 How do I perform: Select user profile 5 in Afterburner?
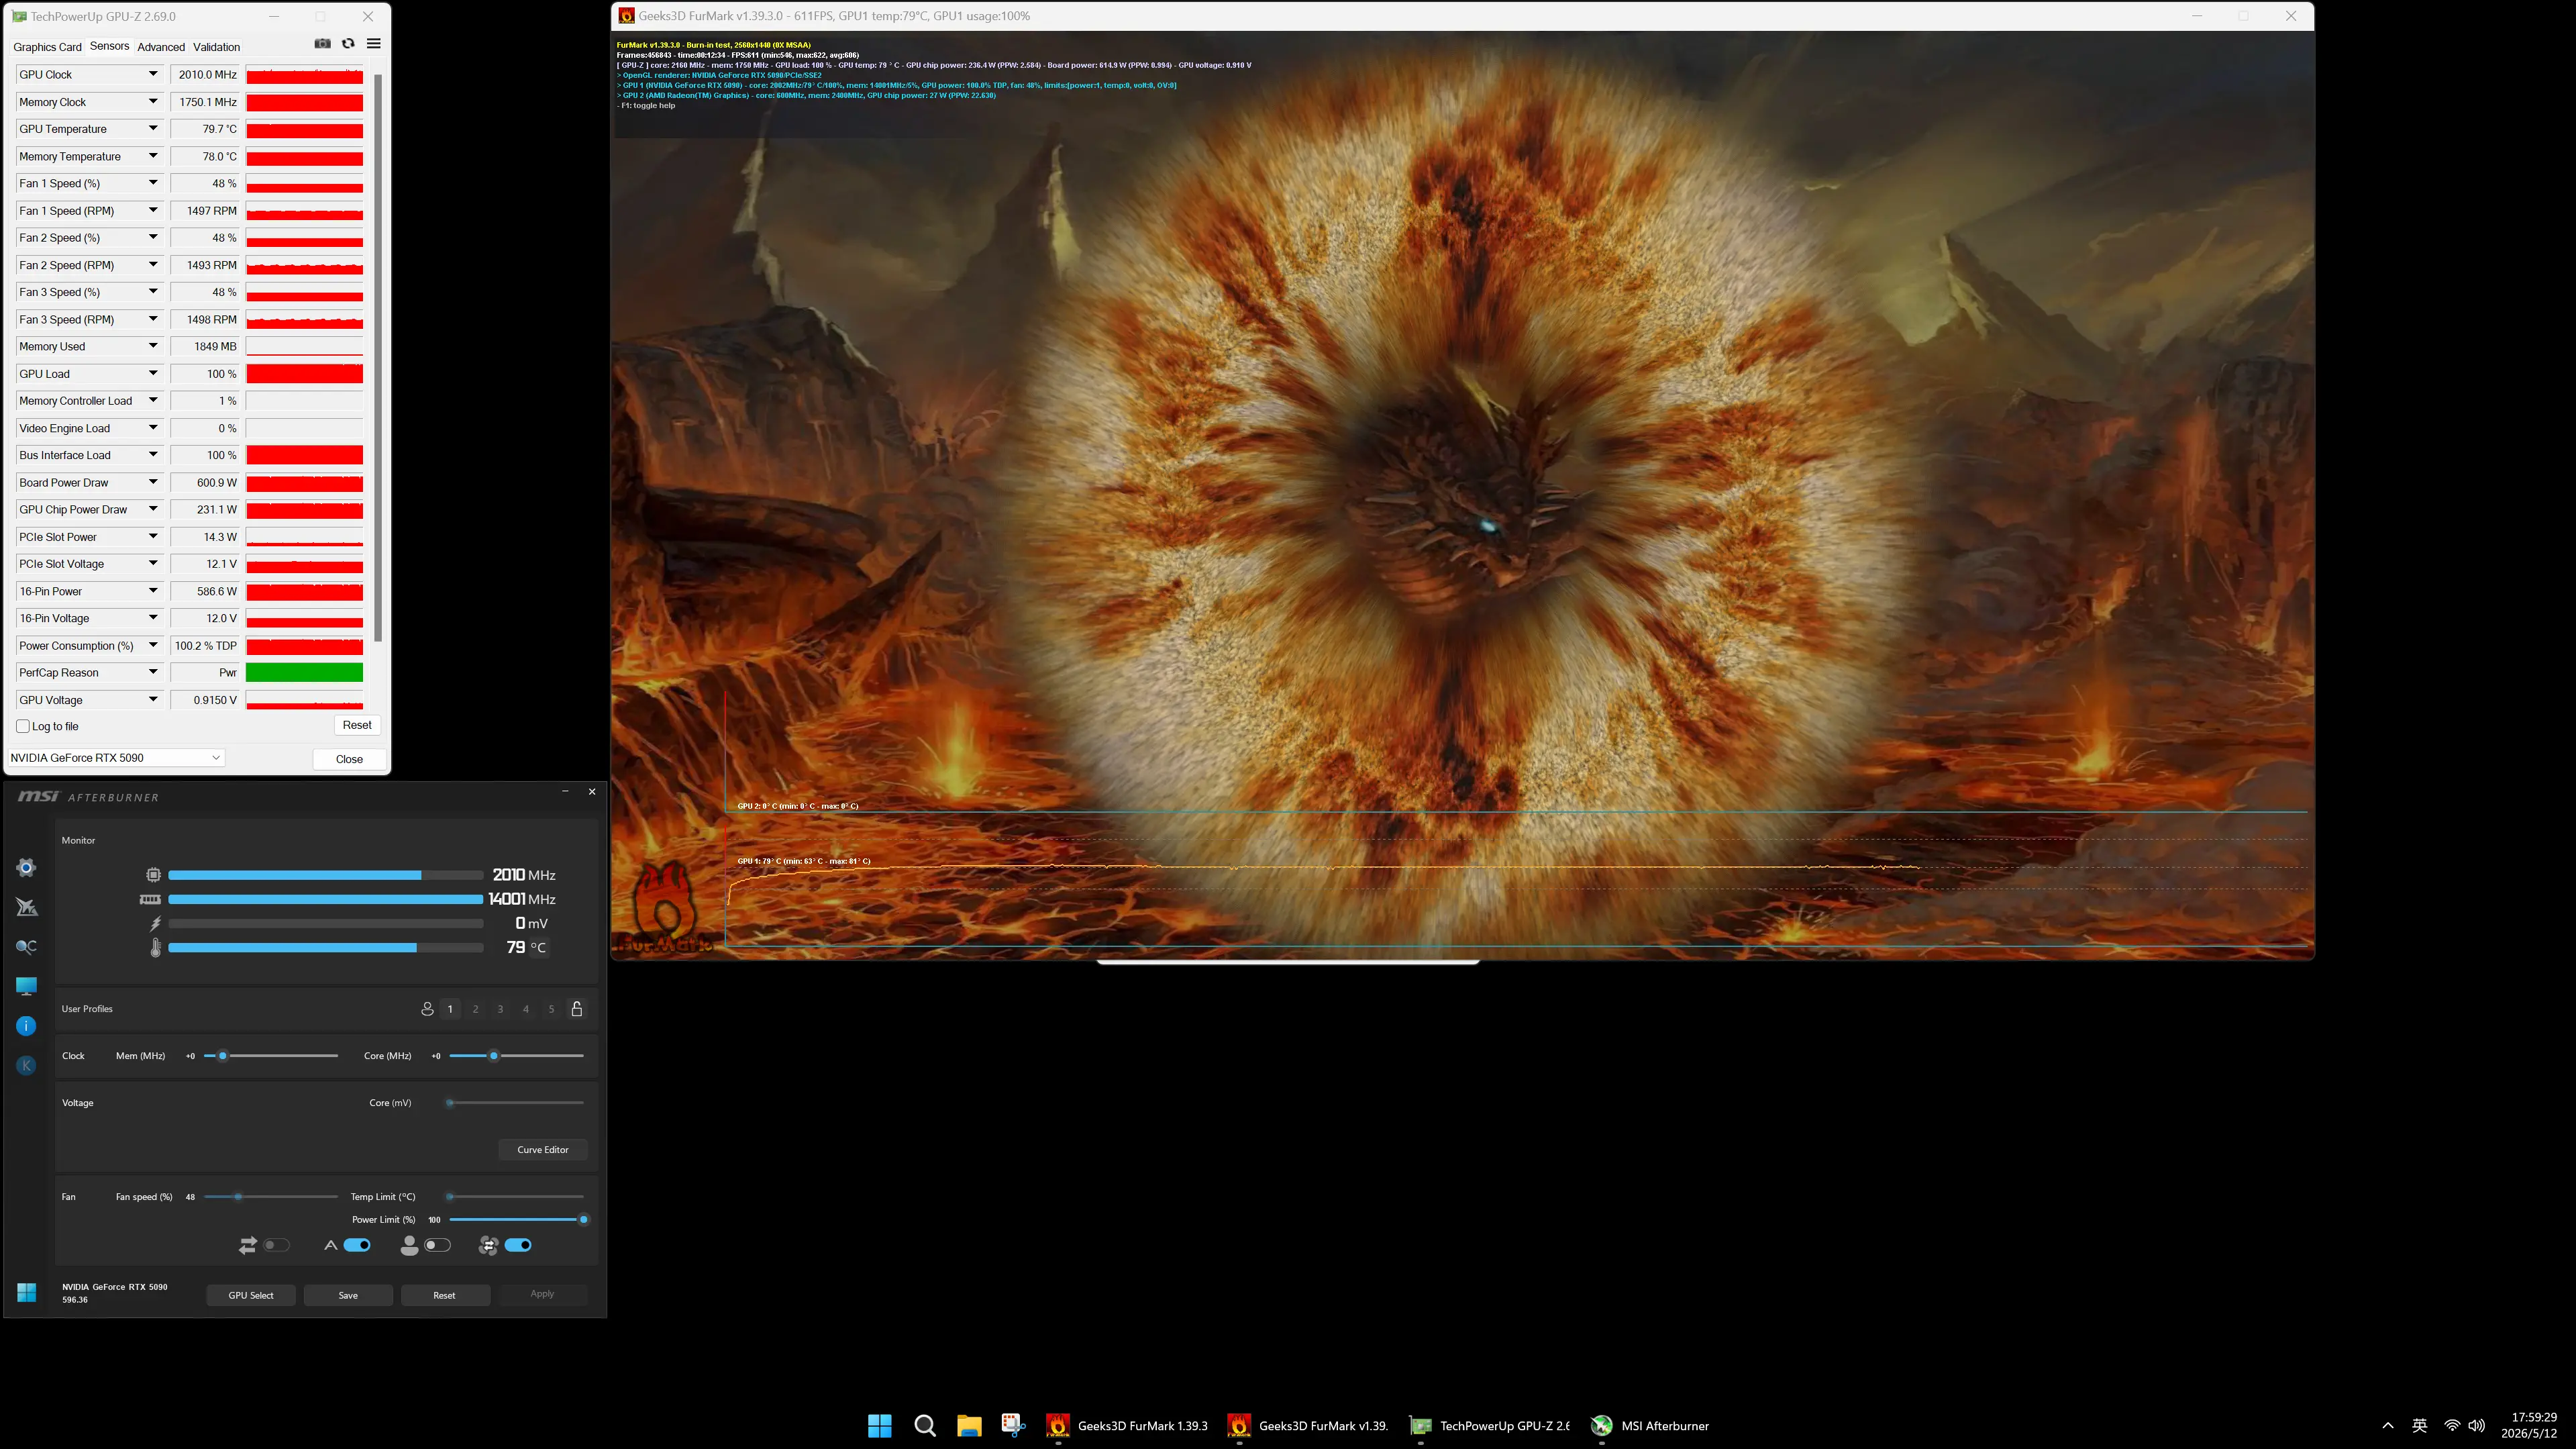551,1009
